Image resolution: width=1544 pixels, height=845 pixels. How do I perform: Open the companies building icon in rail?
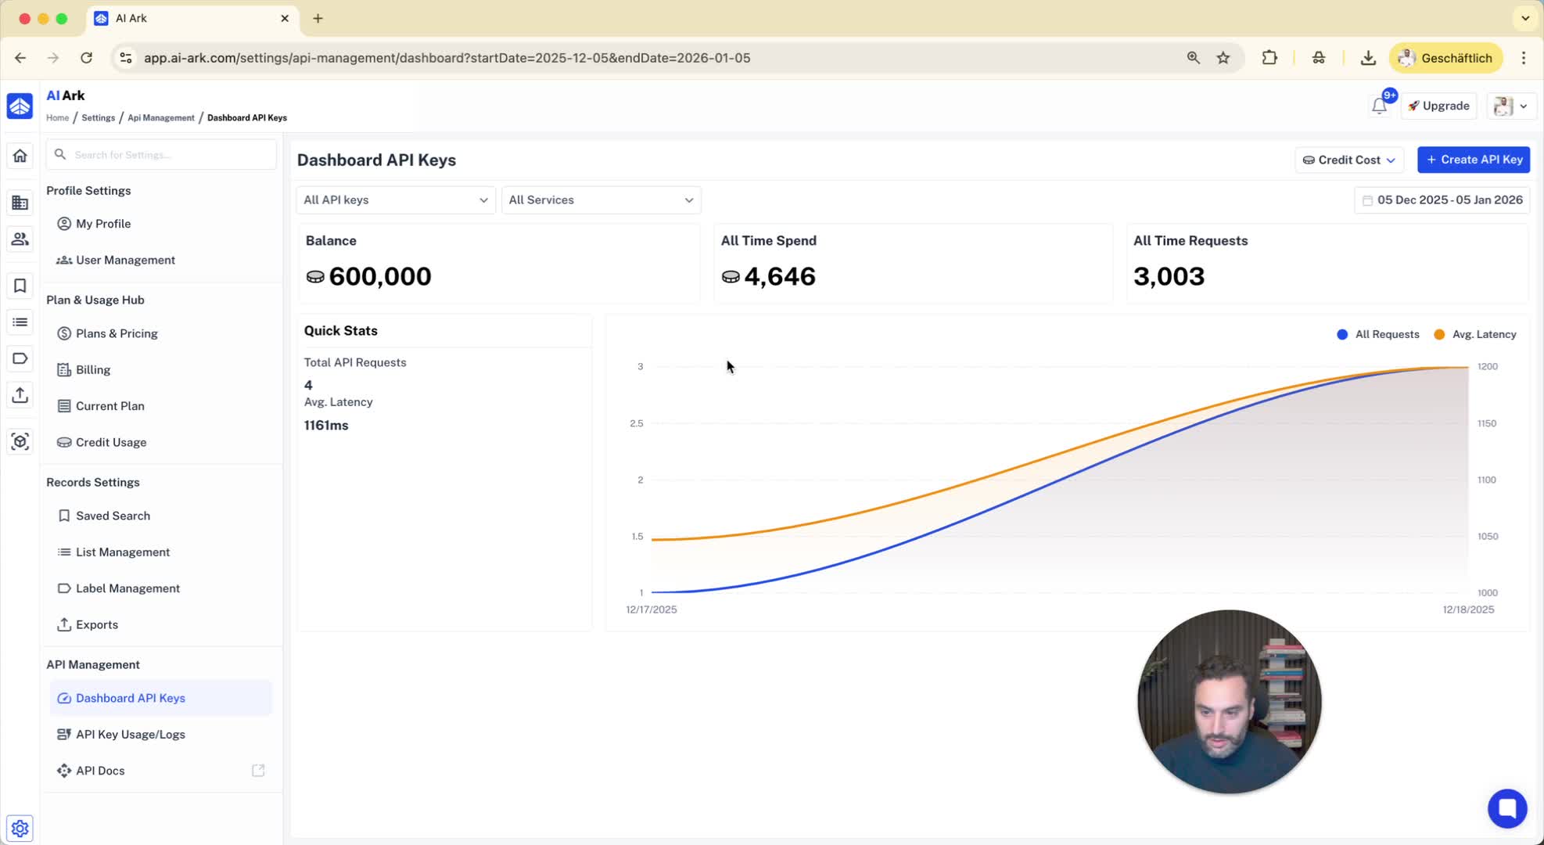point(20,203)
